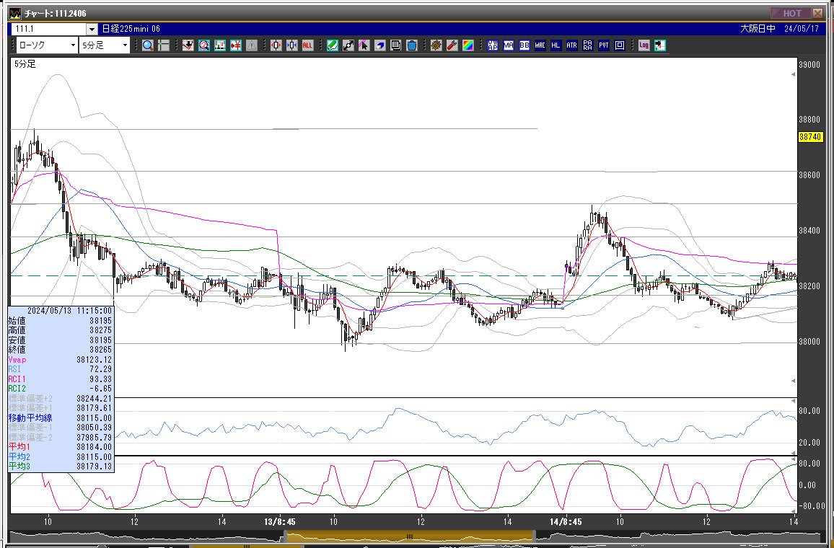Click the candle widen red-arrows icon
Screen dimensions: 834x548
point(276,45)
